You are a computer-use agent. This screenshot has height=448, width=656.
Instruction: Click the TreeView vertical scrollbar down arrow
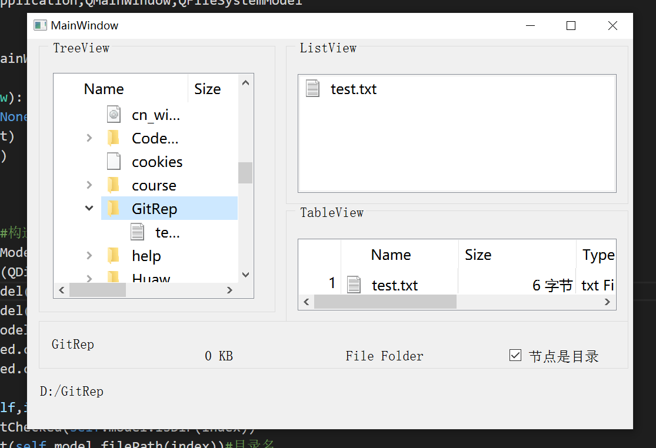[245, 275]
